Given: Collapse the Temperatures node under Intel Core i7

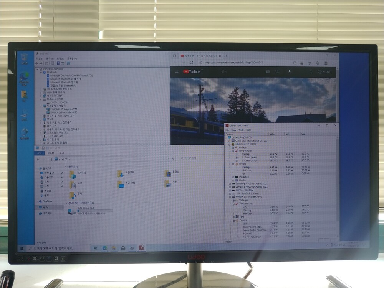Looking at the screenshot, I should coord(233,151).
